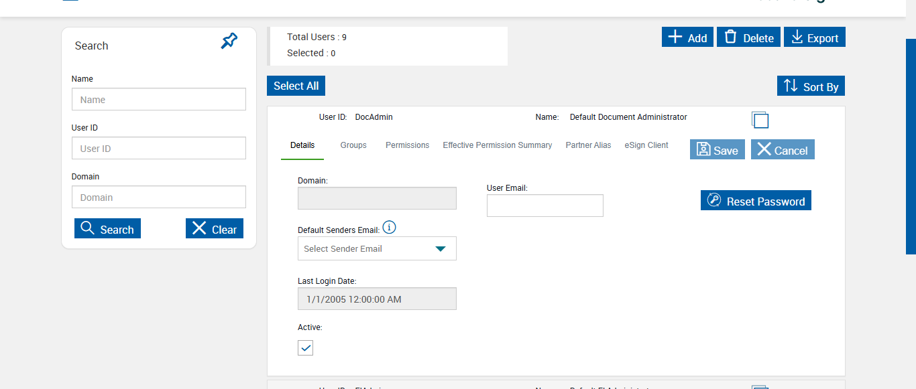Run the Search with magnifier button
This screenshot has width=916, height=389.
coord(107,229)
